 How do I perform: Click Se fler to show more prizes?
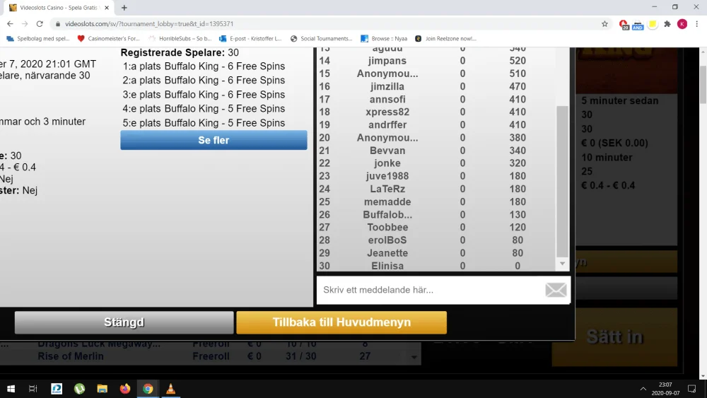[x=214, y=140]
